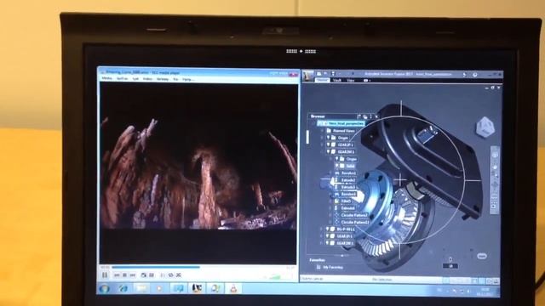Screen dimensions: 545x306
Task: Open the Tools menu in VLC
Action: [x=163, y=79]
